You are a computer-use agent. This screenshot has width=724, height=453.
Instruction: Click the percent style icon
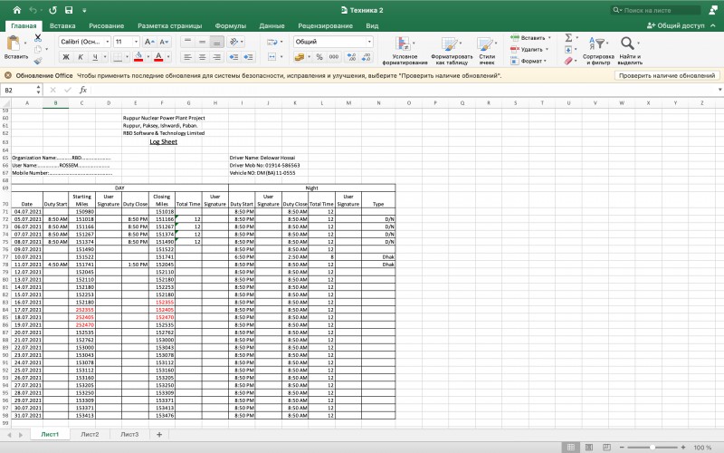click(319, 57)
